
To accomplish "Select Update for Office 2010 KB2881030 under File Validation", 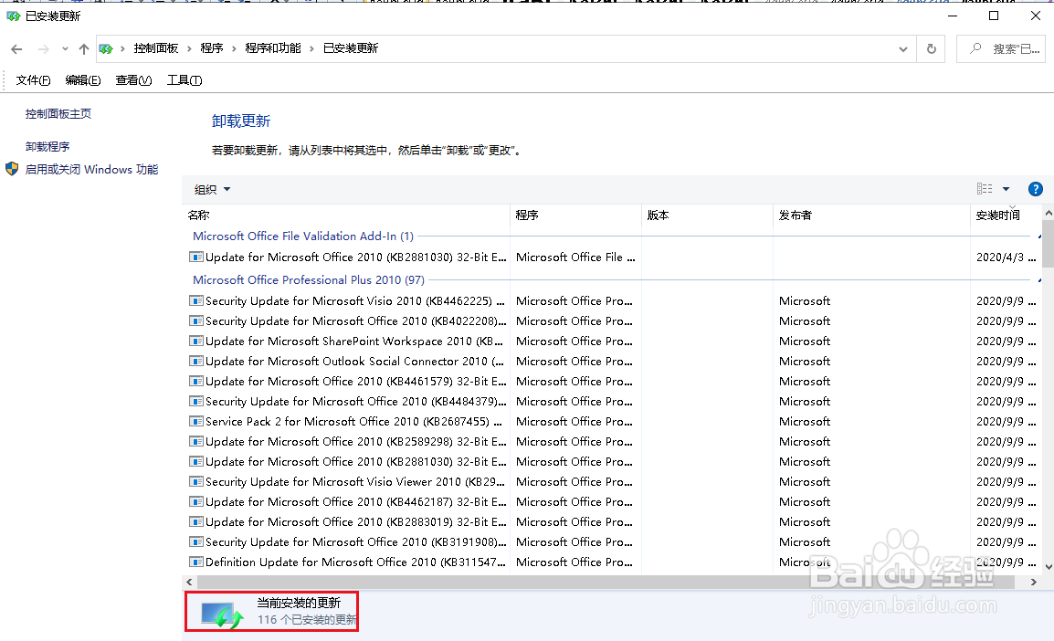I will (612, 257).
